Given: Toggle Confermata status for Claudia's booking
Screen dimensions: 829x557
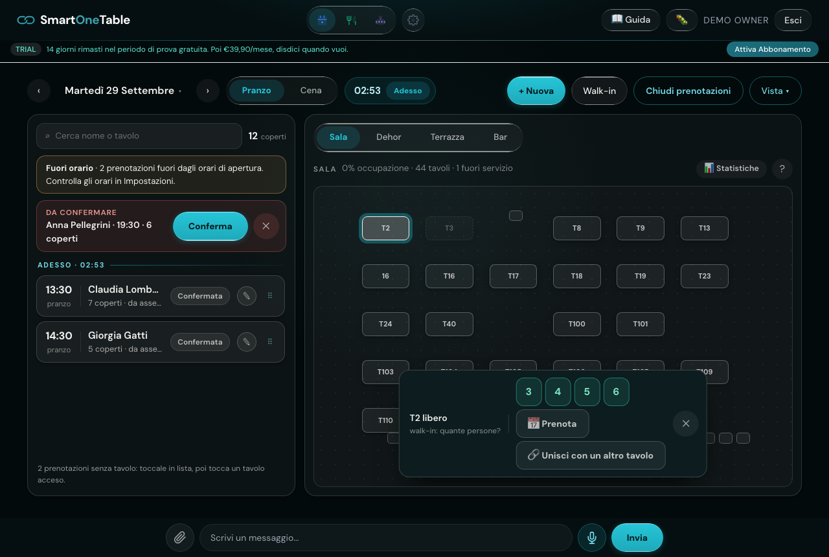Looking at the screenshot, I should pos(200,296).
